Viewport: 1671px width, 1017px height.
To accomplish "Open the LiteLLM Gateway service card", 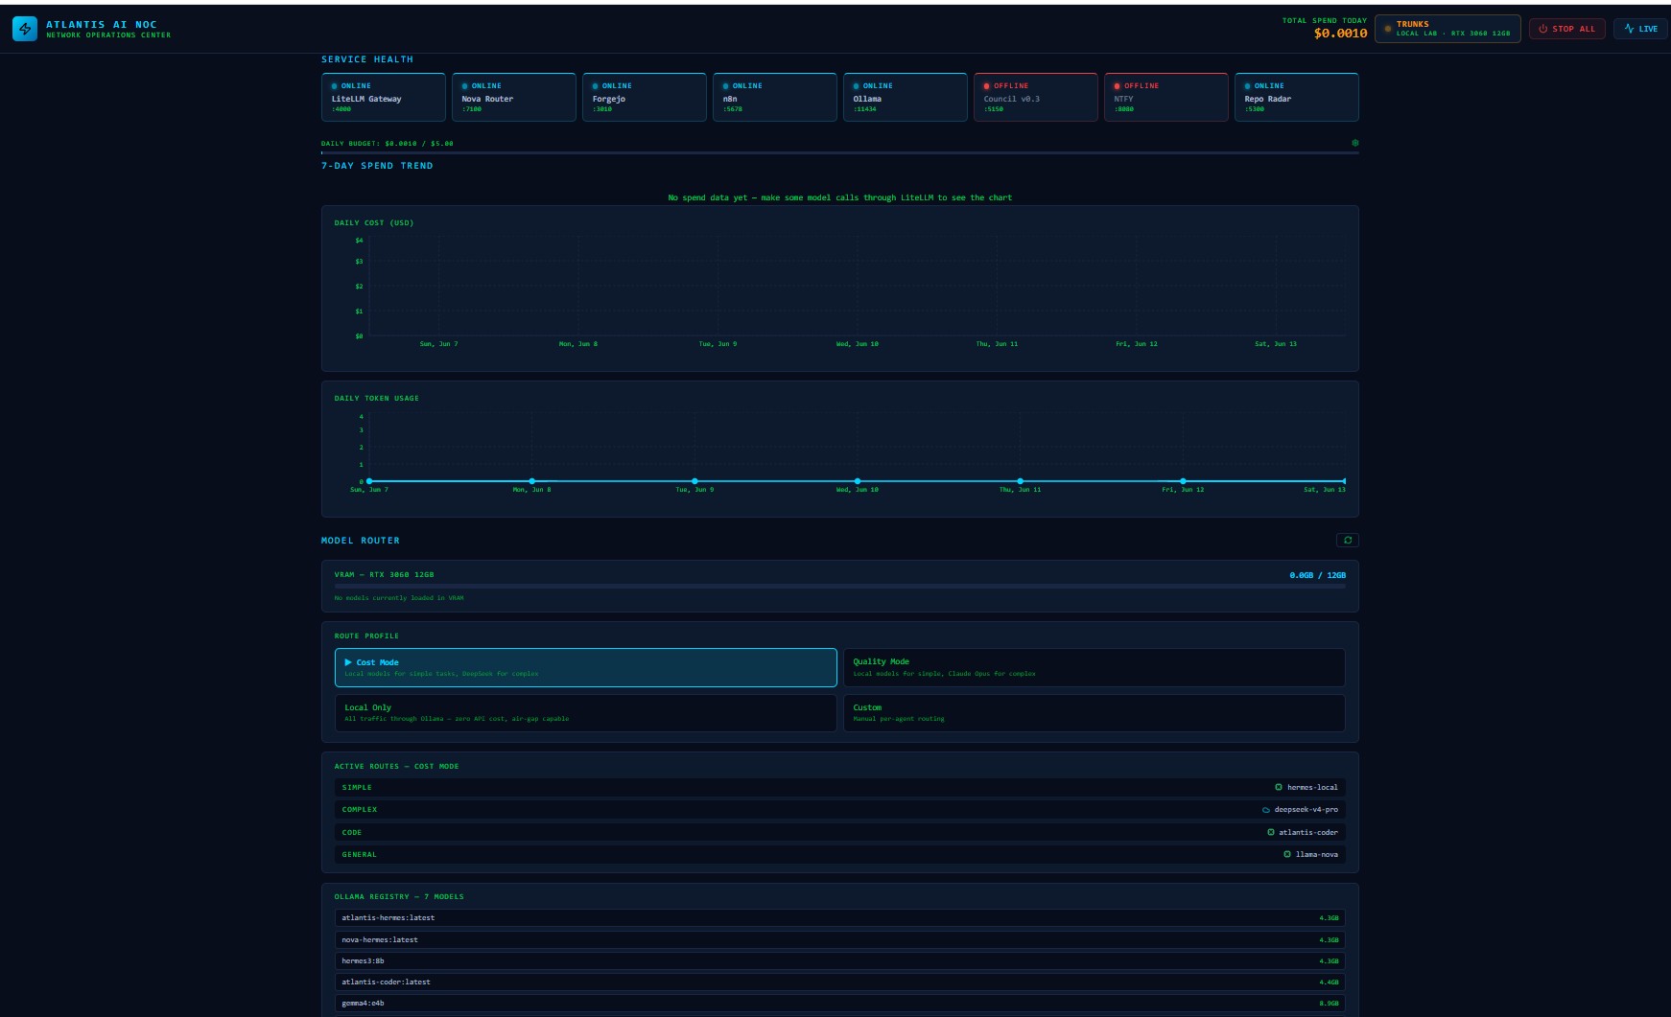I will click(384, 97).
